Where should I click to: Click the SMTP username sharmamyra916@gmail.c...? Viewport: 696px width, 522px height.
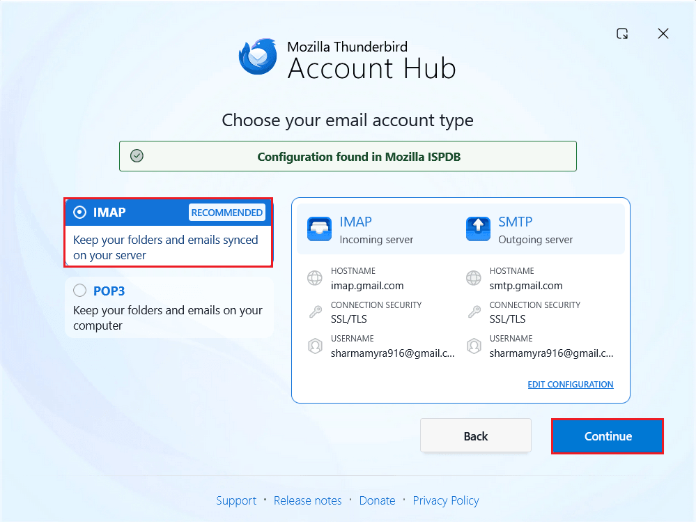[x=551, y=353]
